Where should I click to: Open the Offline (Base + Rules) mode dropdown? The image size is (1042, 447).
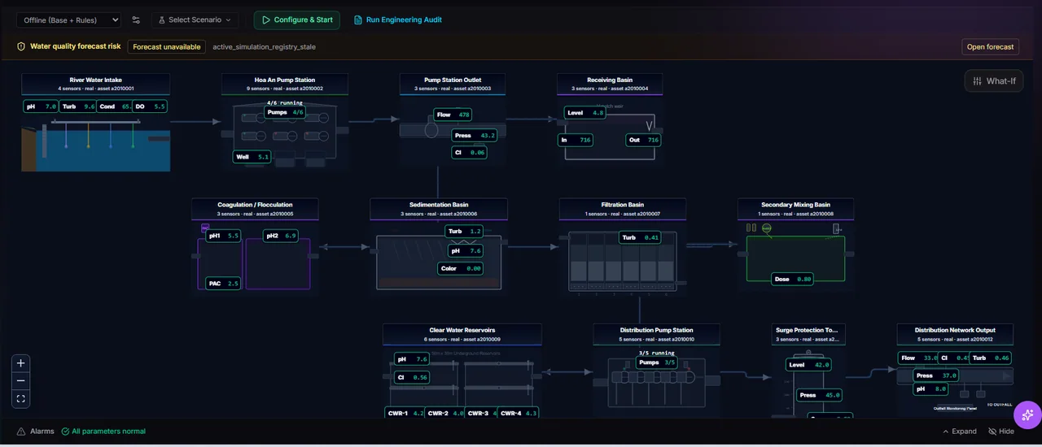click(x=69, y=20)
